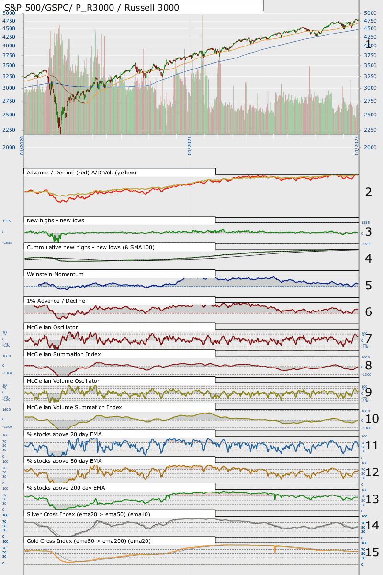Click the '2250' value on the right price axis
Image resolution: width=383 pixels, height=575 pixels.
point(370,130)
